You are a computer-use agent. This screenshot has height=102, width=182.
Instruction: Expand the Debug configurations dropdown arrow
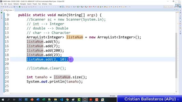[76, 7]
